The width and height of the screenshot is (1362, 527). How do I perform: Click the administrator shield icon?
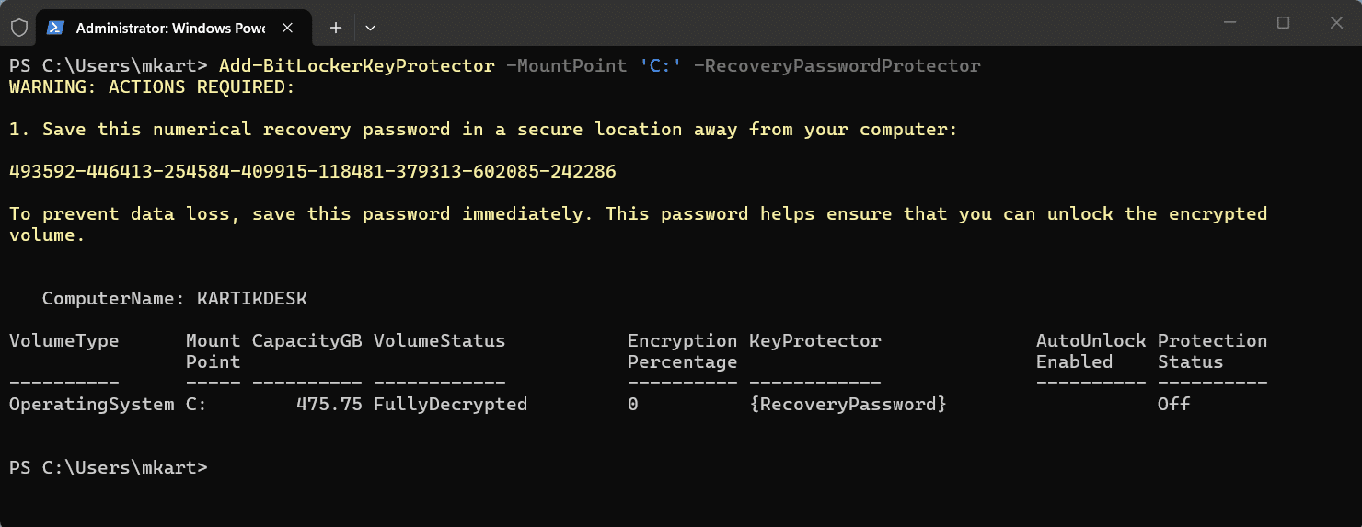18,28
